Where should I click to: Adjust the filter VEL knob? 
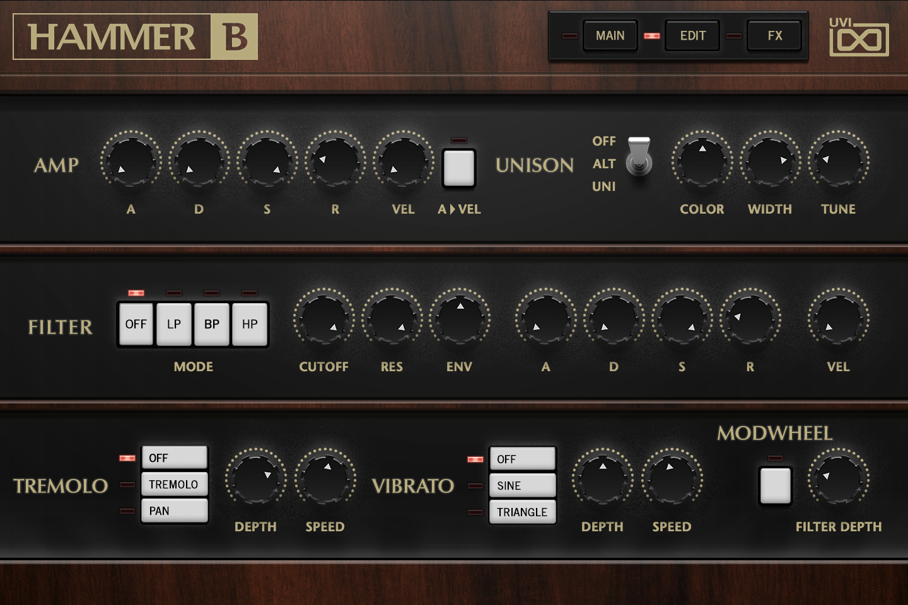click(838, 319)
